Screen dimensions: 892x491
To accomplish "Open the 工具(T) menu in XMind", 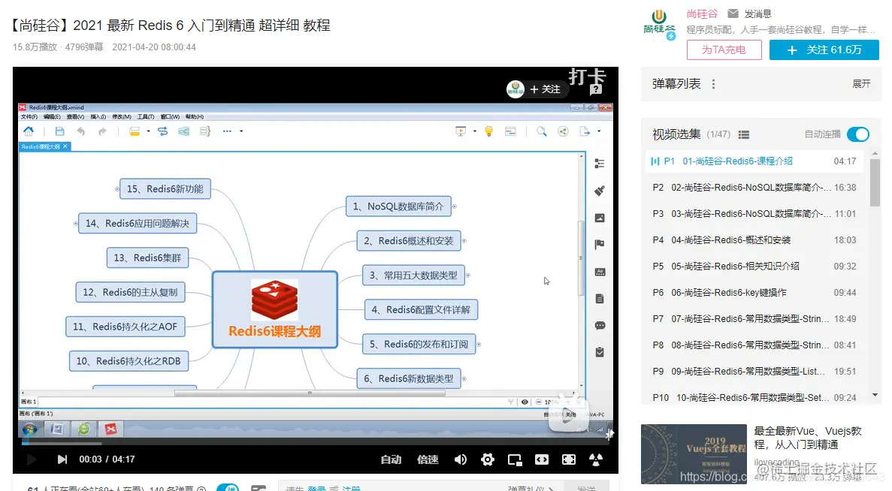I will 146,116.
